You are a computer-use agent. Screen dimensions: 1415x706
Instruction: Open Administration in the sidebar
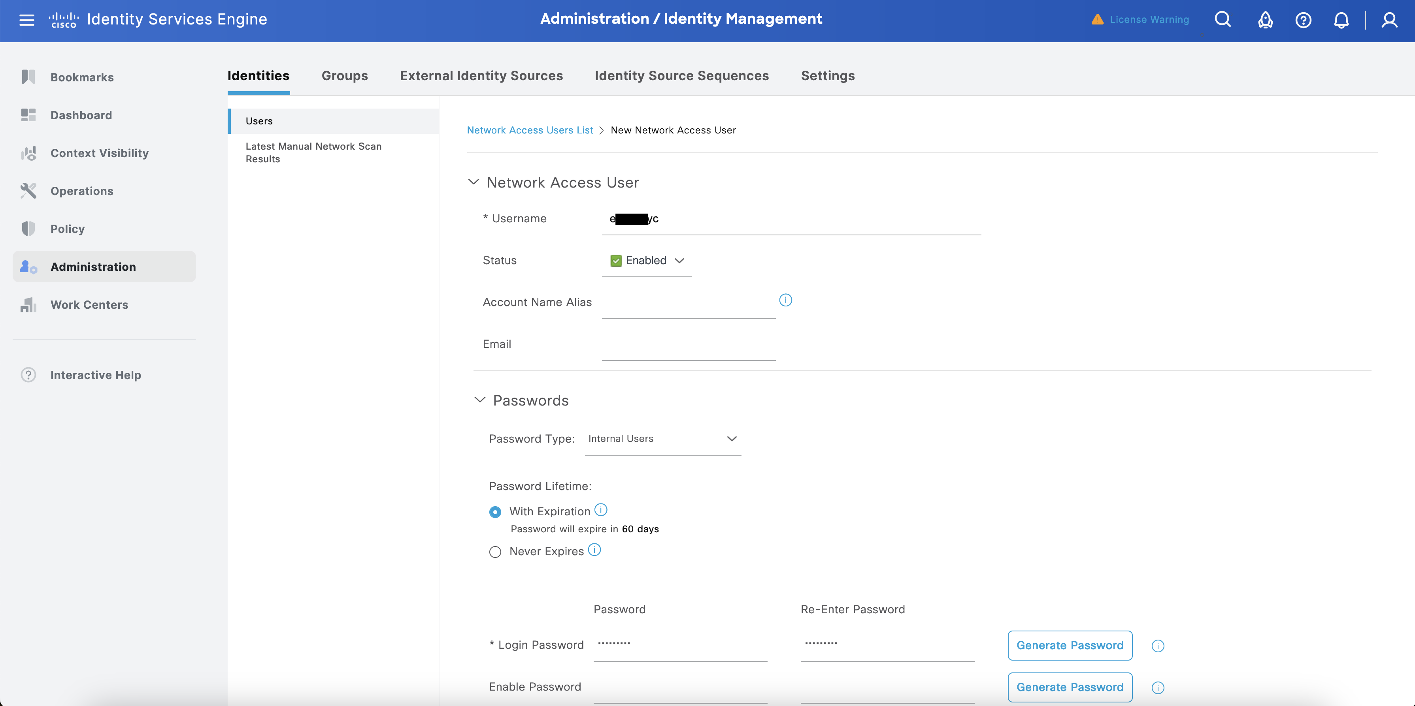104,267
